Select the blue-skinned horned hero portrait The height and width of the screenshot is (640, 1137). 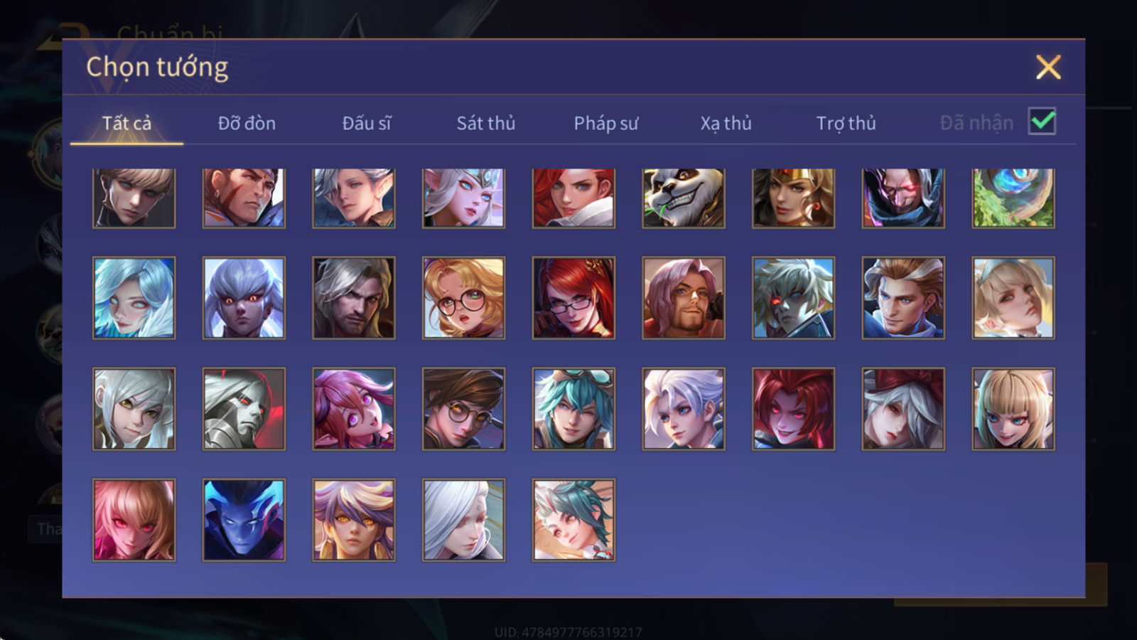coord(244,520)
